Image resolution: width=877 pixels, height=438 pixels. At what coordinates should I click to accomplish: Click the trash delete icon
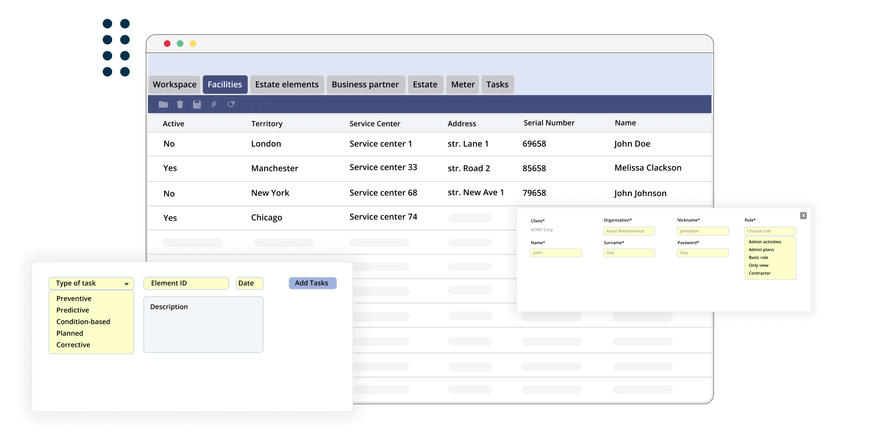(180, 104)
